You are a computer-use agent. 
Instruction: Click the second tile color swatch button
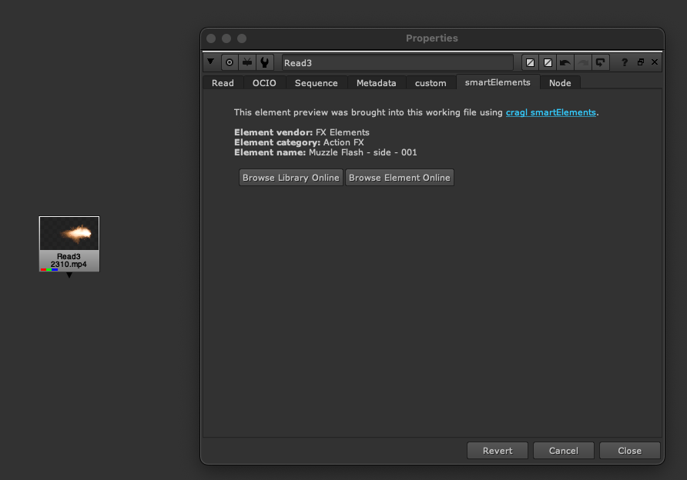548,62
